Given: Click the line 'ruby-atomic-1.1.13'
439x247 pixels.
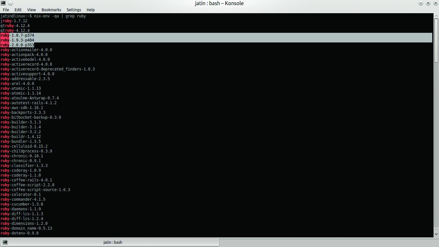Looking at the screenshot, I should click(21, 88).
